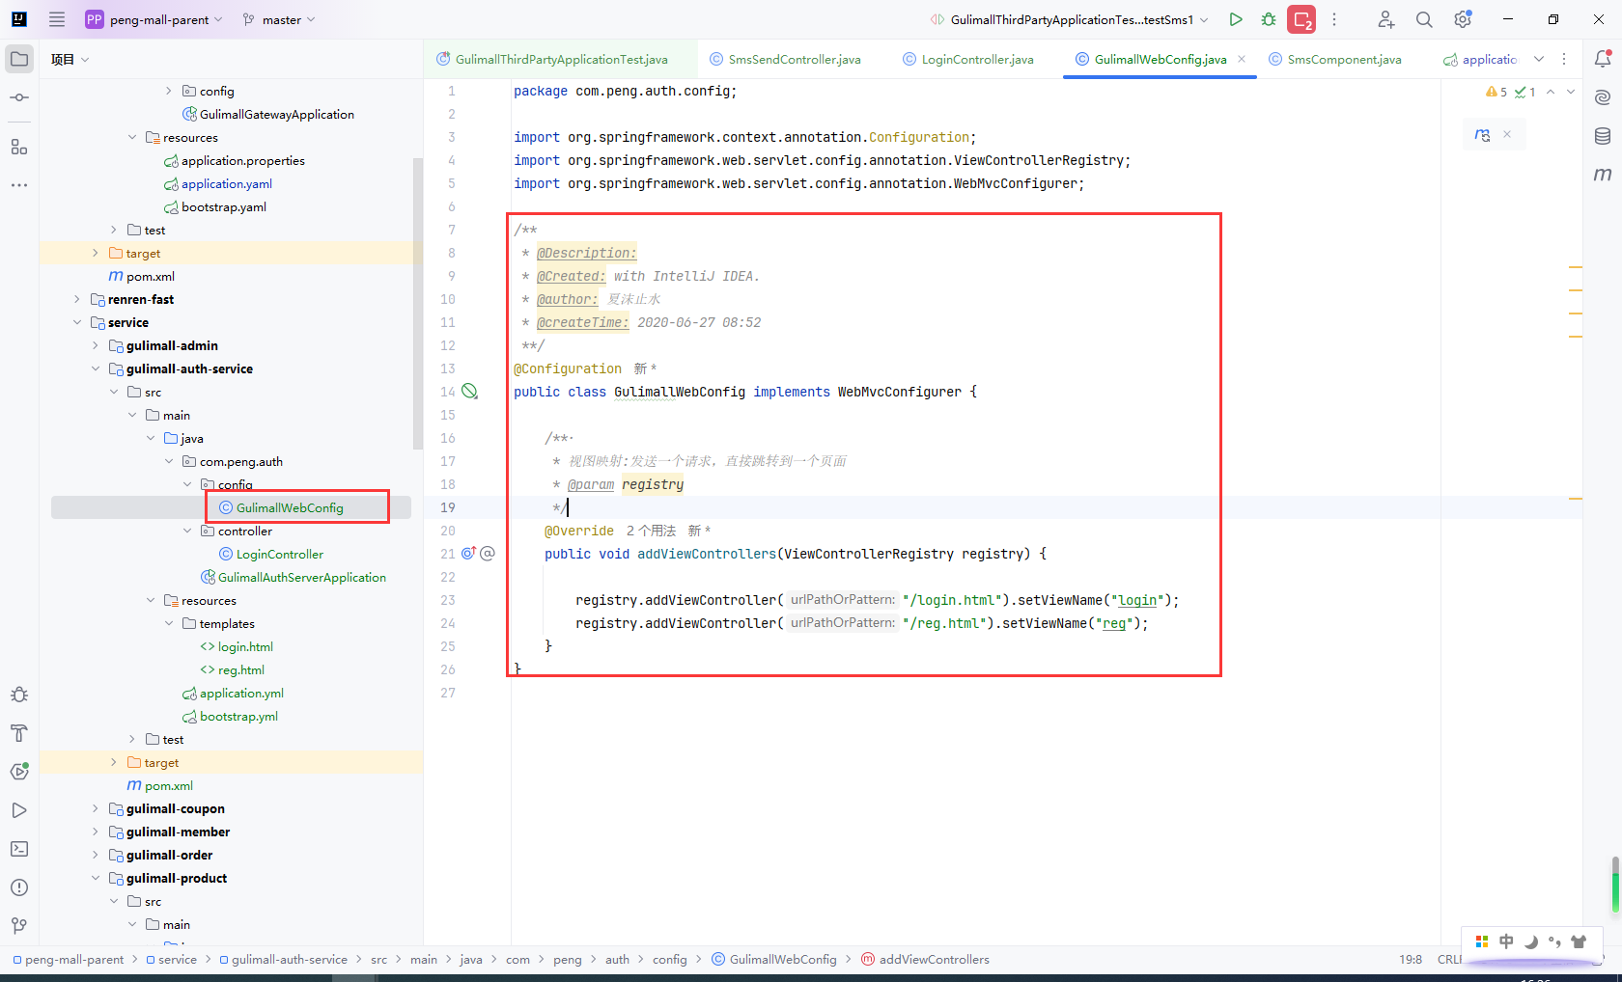The image size is (1622, 982).
Task: Select LoginController in project tree
Action: click(x=280, y=554)
